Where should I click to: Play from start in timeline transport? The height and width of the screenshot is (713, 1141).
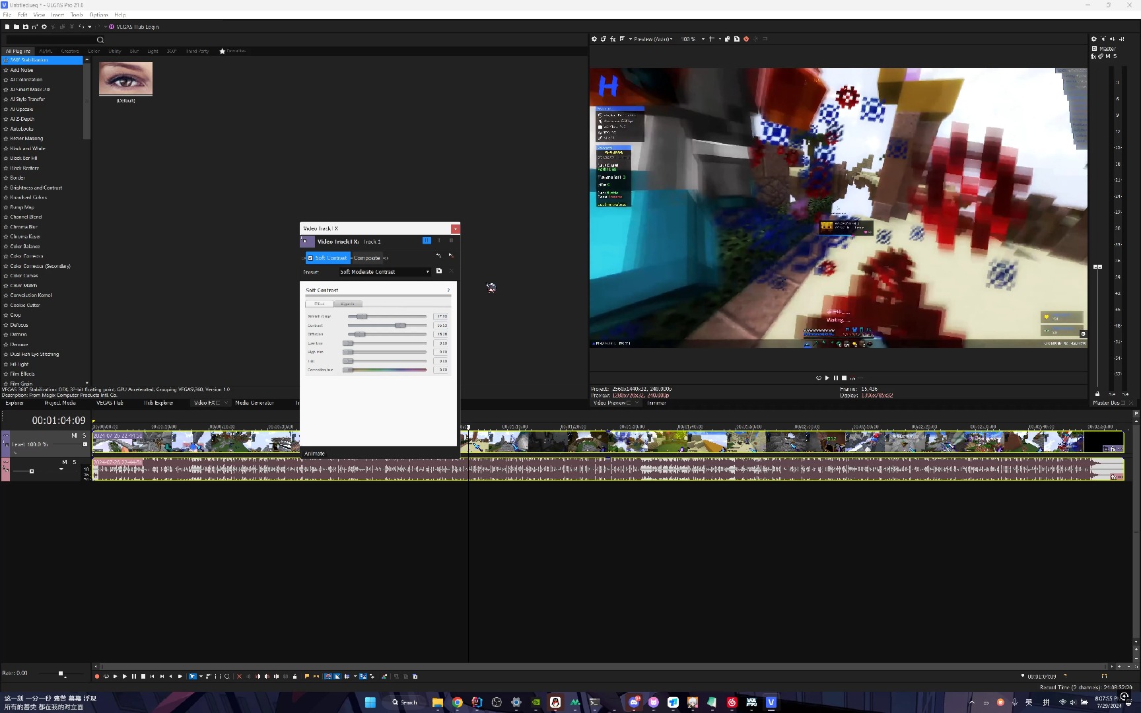point(115,676)
